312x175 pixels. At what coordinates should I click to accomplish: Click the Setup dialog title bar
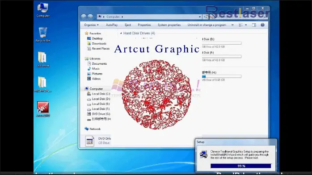tap(236, 142)
